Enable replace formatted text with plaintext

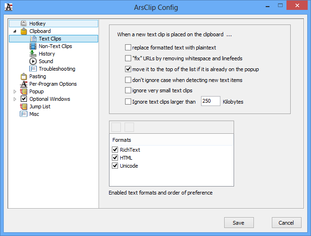[x=128, y=48]
